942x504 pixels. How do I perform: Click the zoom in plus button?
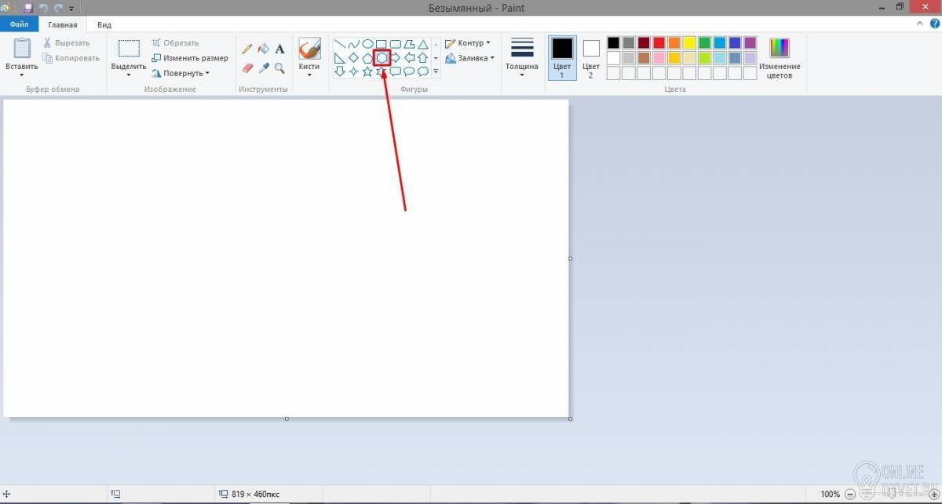(x=933, y=494)
